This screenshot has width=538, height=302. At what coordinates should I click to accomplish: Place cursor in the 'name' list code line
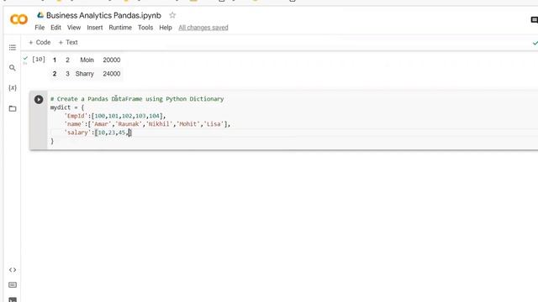(147, 124)
